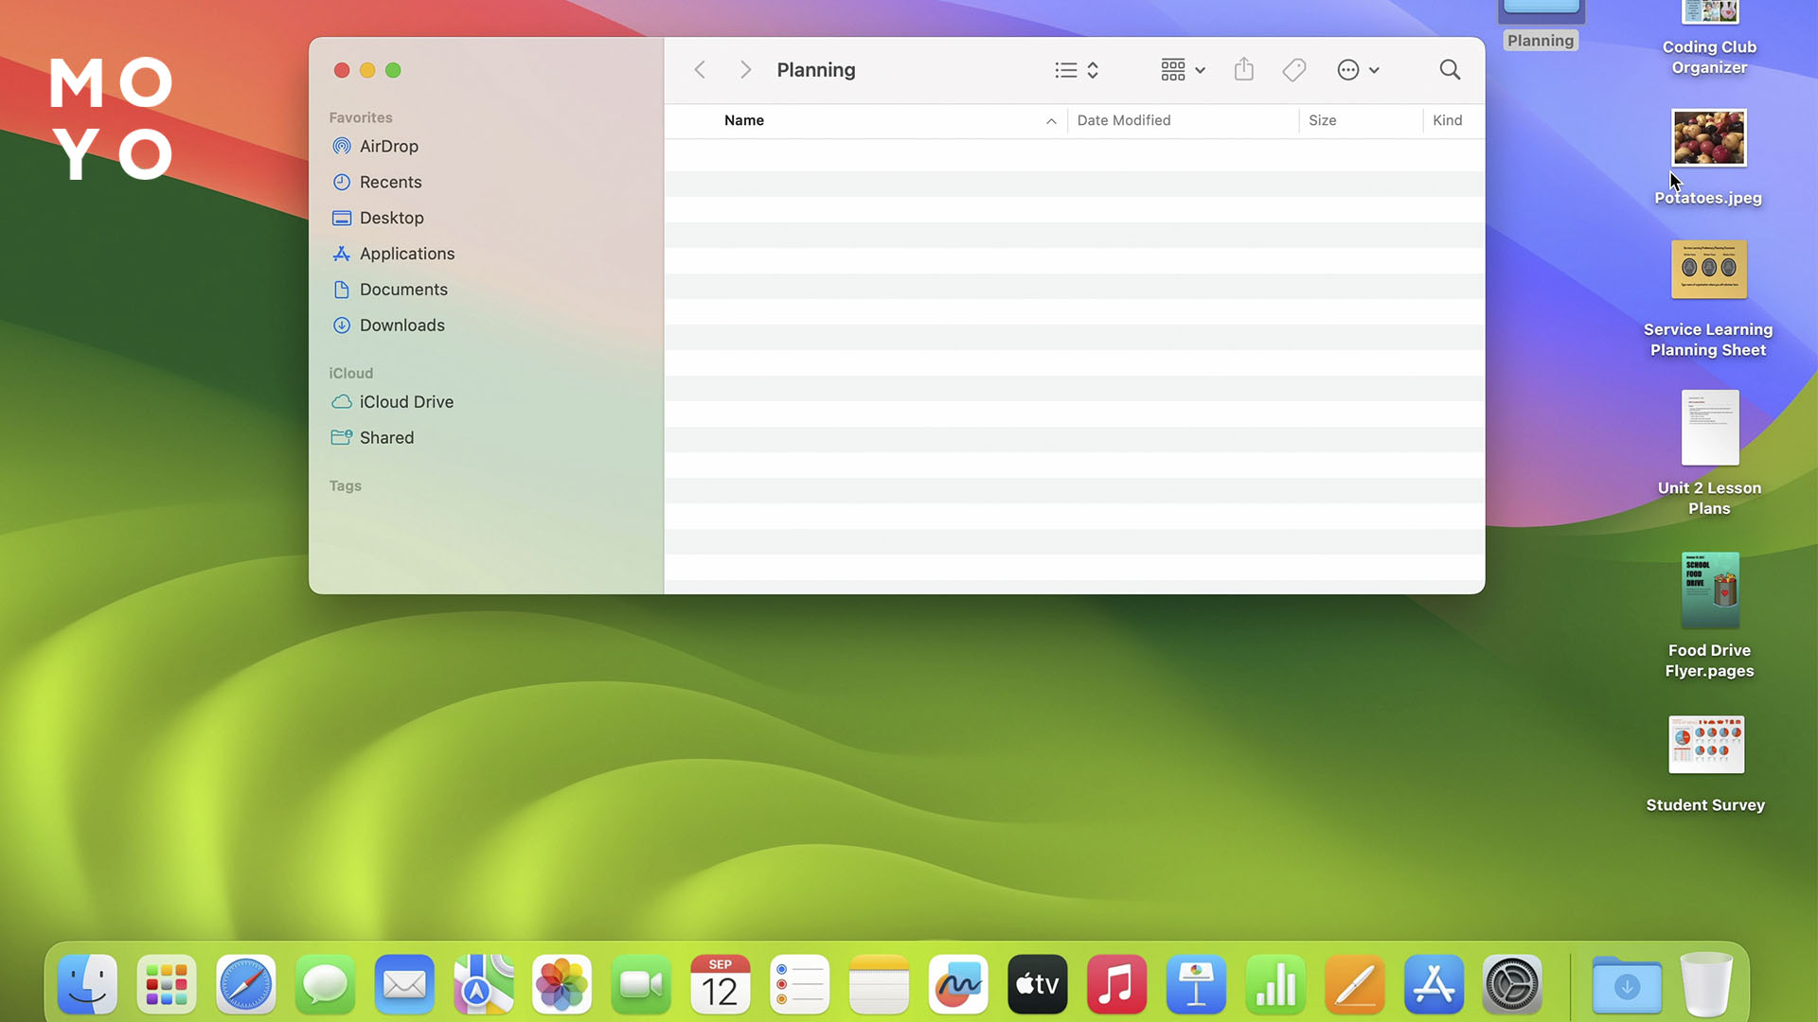Click the green full-screen window control
Screen dimensions: 1818x1022
coord(393,70)
